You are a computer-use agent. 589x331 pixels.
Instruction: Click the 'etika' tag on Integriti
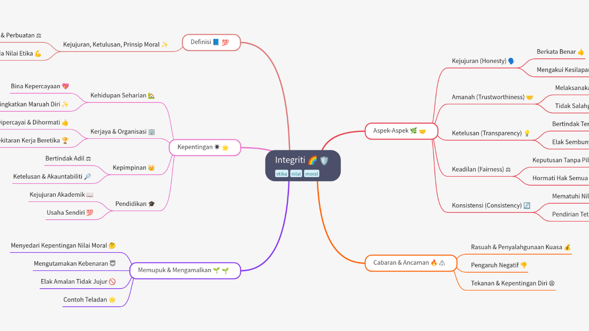(x=282, y=174)
